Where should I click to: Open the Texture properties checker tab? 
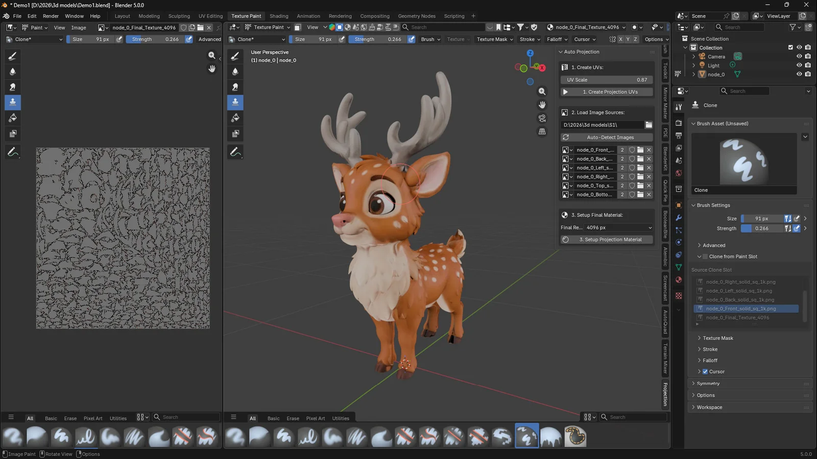pos(679,296)
